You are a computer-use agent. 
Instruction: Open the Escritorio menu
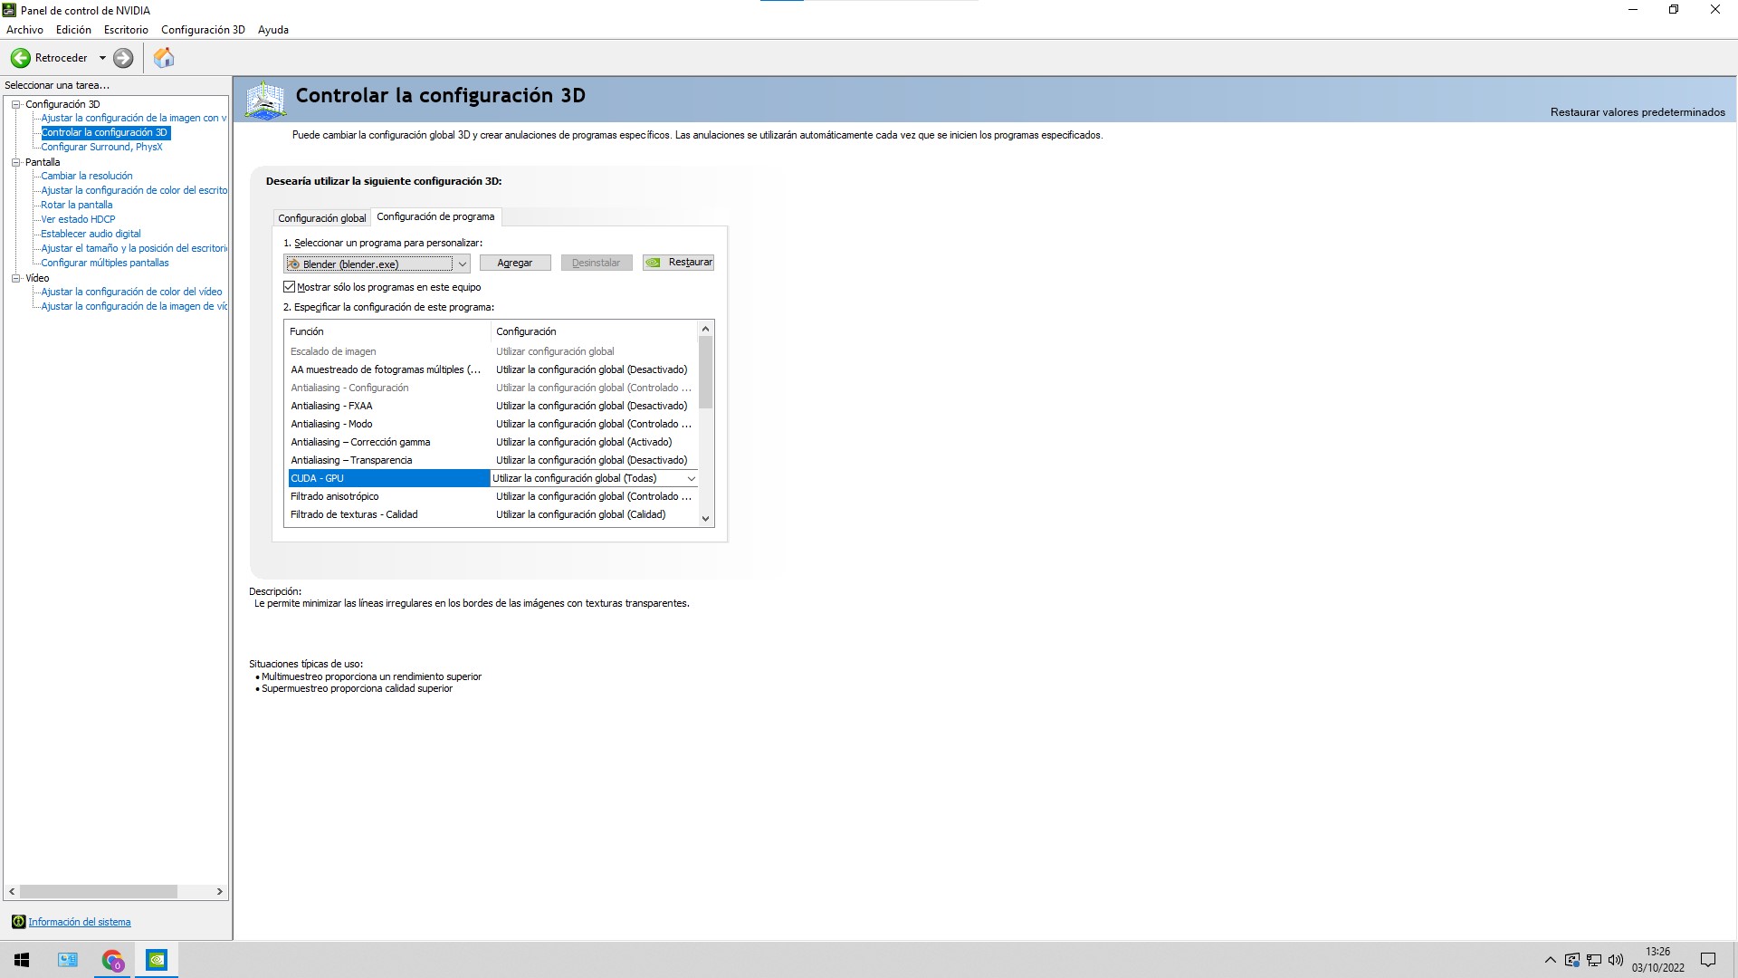click(x=126, y=30)
